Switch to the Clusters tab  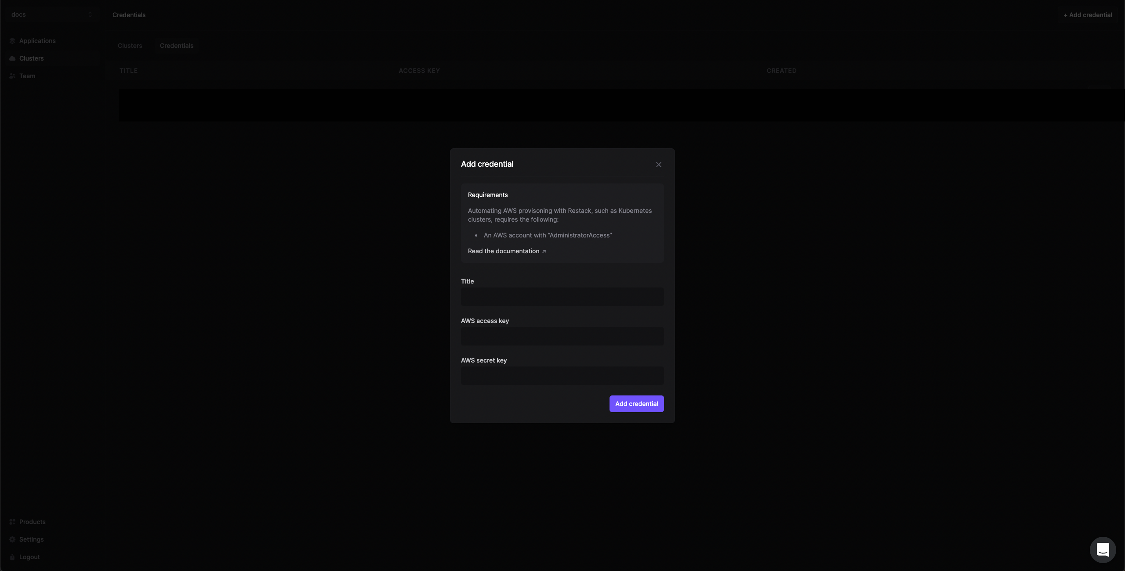[x=130, y=45]
